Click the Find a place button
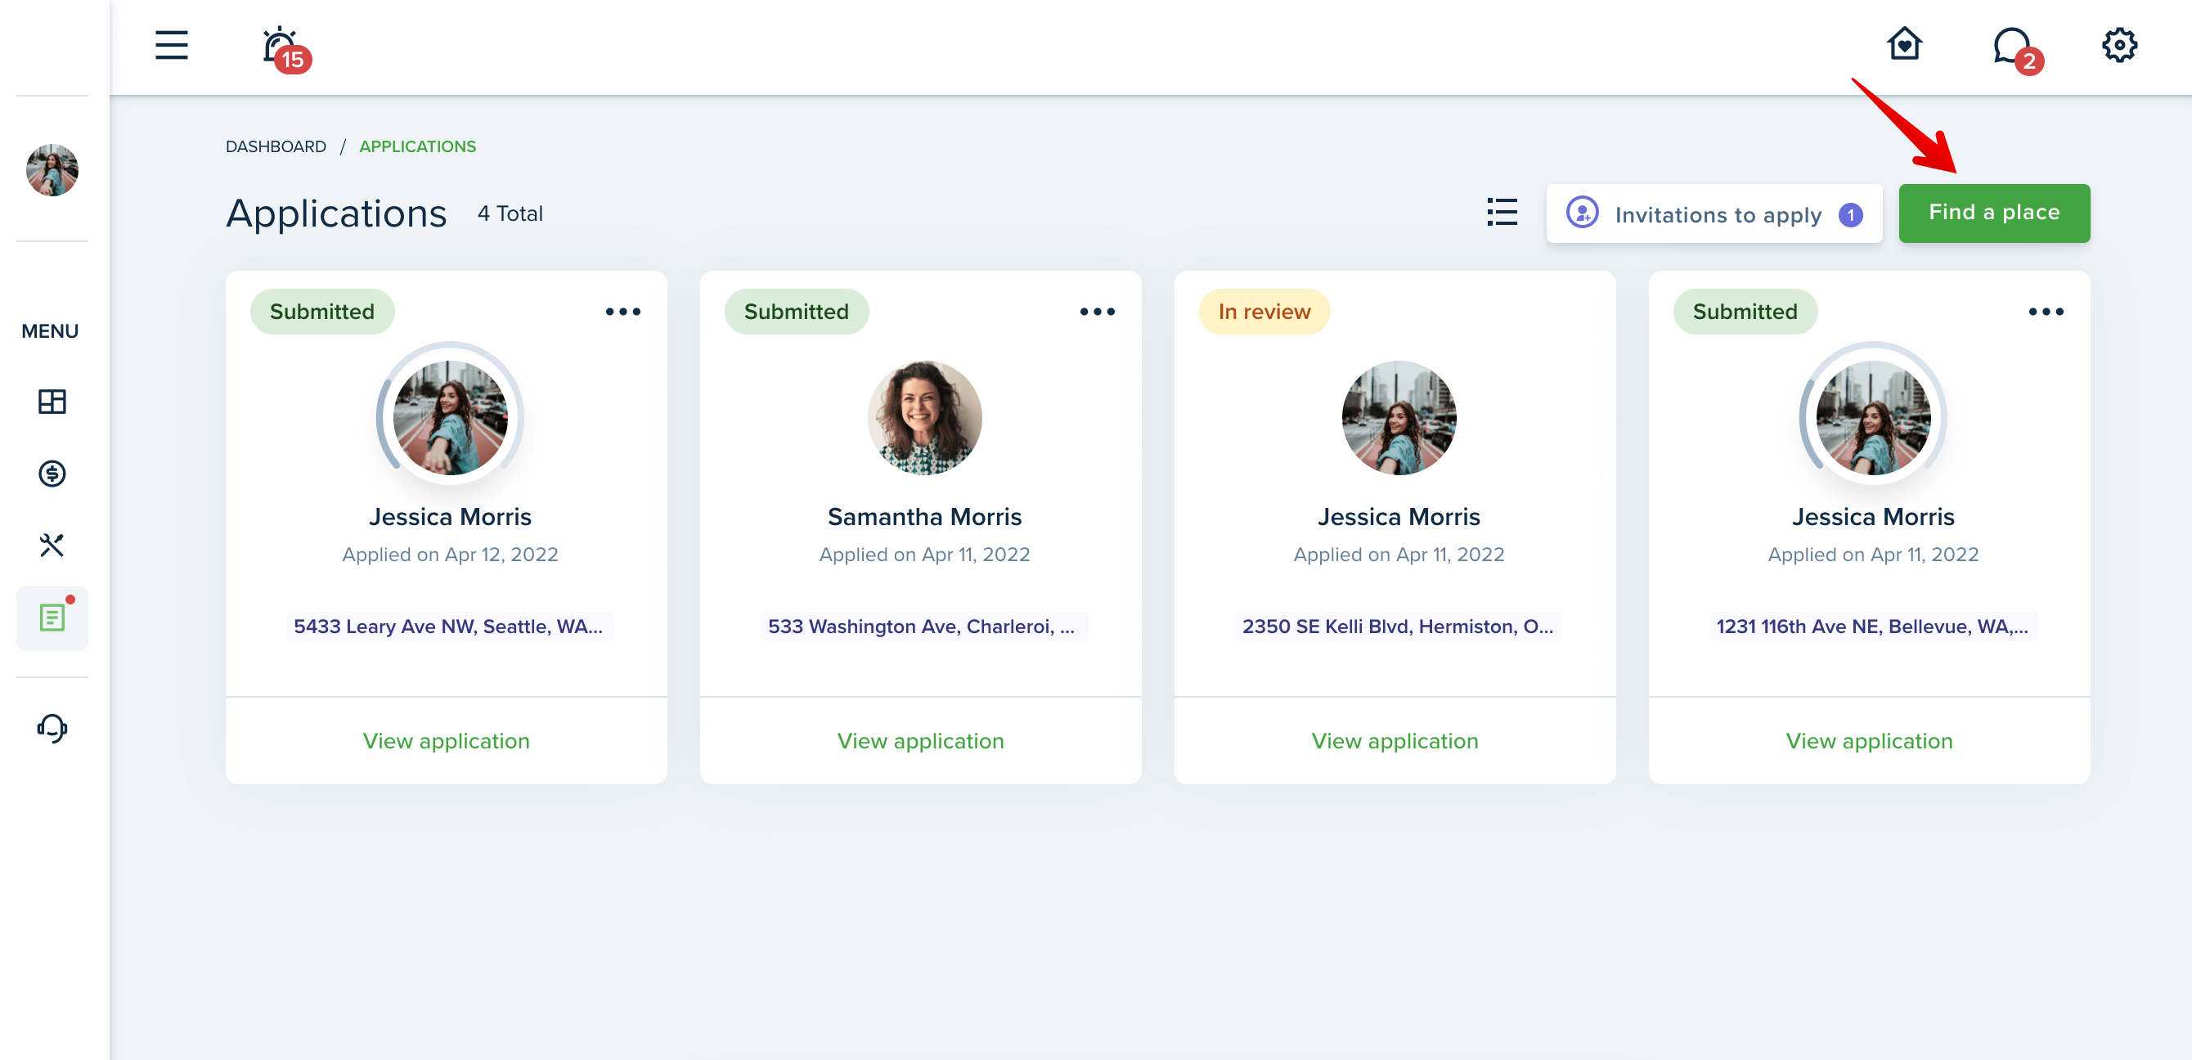 [x=1994, y=213]
